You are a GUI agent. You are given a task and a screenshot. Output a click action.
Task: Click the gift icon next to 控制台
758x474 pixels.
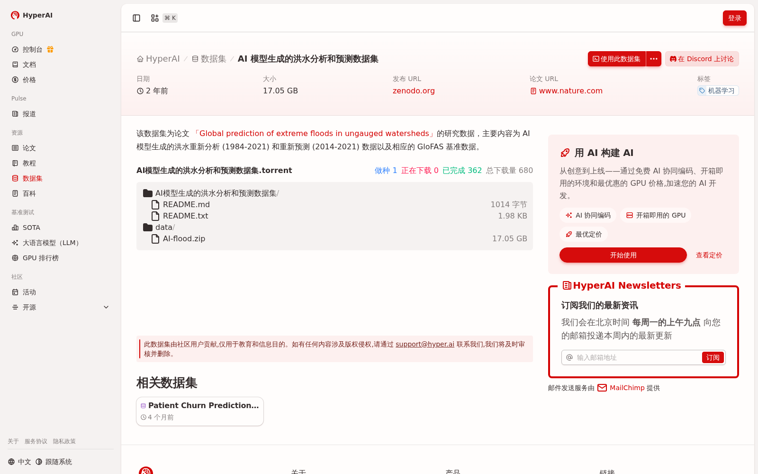point(50,49)
